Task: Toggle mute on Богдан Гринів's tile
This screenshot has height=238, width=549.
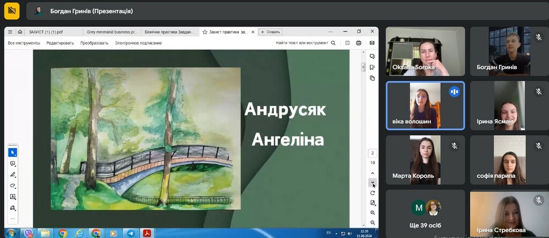Action: coord(538,37)
